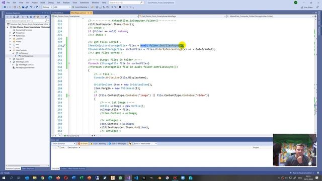The height and width of the screenshot is (181, 322).
Task: Open Firefox from the taskbar
Action: (x=58, y=177)
